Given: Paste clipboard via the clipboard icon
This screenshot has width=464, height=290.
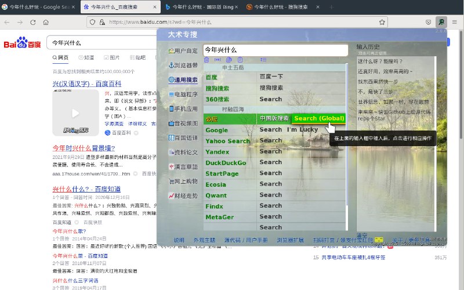Looking at the screenshot, I should pos(240,60).
